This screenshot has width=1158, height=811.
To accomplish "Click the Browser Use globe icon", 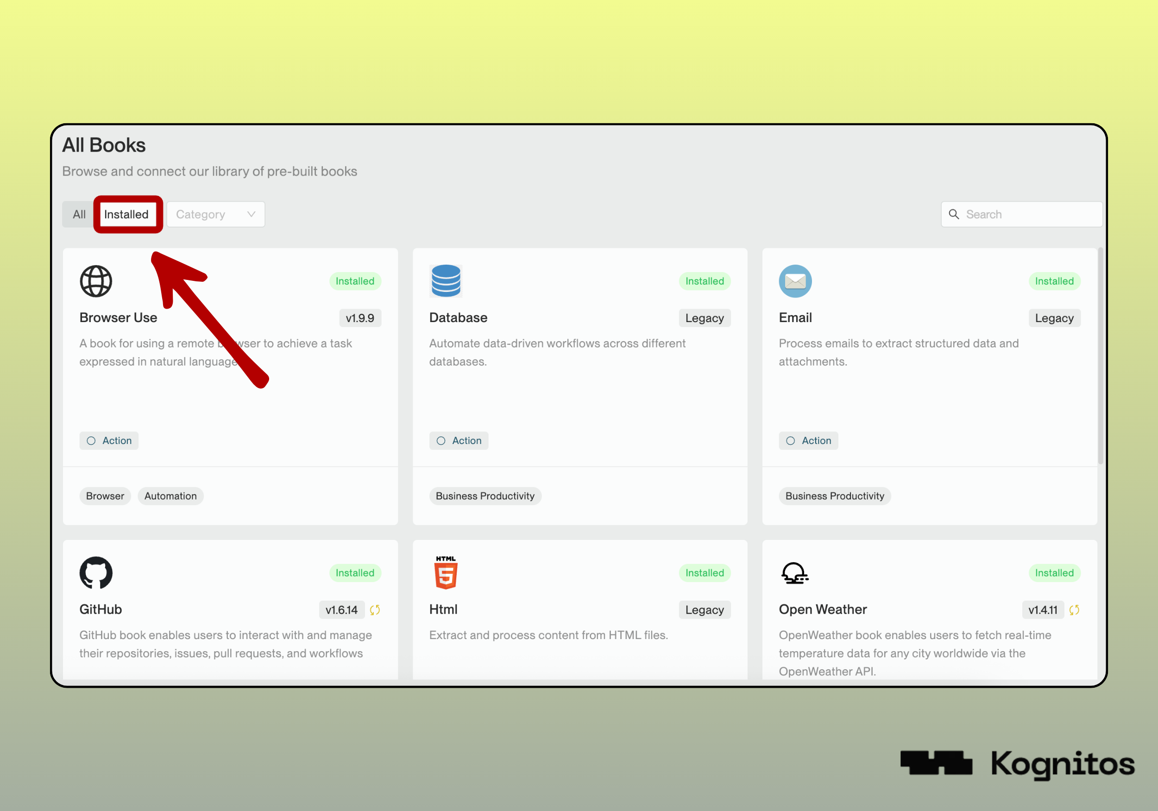I will (96, 281).
